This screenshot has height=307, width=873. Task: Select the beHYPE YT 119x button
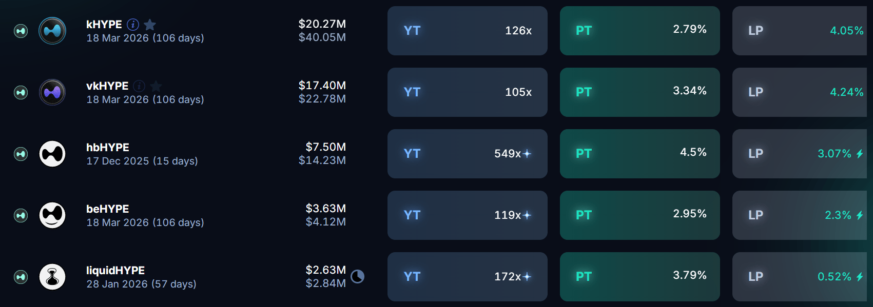(468, 215)
